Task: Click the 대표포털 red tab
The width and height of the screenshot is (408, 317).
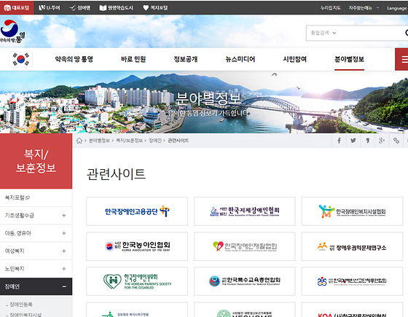Action: (x=17, y=8)
